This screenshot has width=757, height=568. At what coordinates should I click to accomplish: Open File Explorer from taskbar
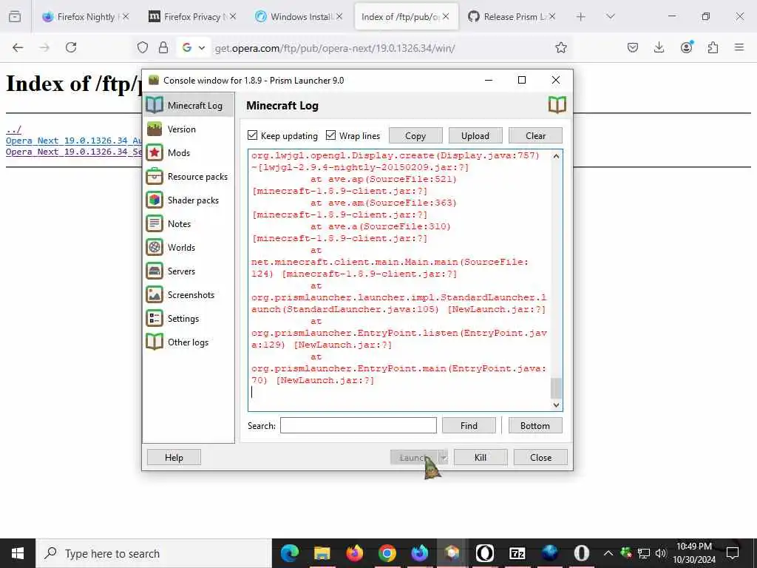click(x=322, y=553)
